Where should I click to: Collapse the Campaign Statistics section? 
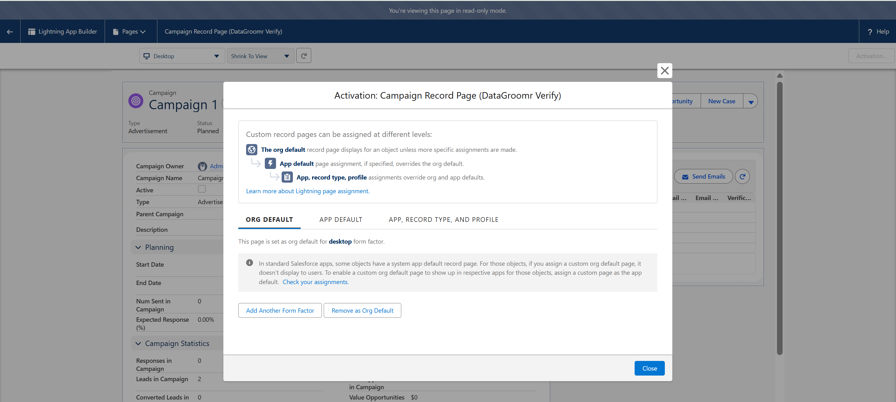(138, 344)
